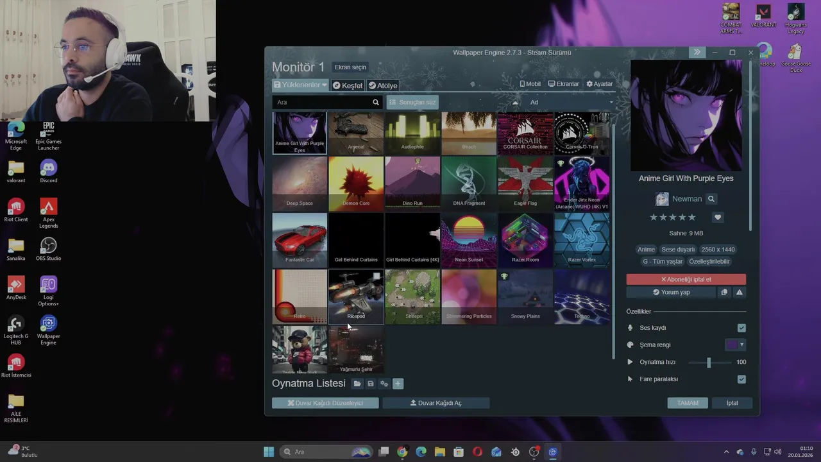Switch to the Keşfet tab
The height and width of the screenshot is (462, 821).
(348, 85)
